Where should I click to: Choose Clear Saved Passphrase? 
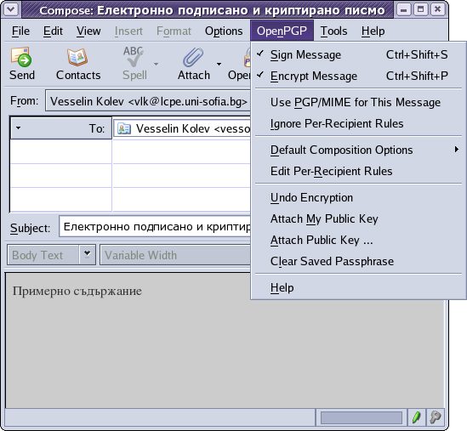pos(359,261)
